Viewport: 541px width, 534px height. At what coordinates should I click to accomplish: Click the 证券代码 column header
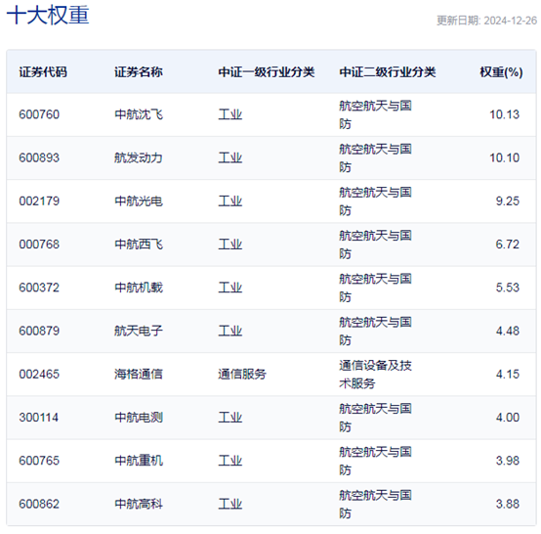click(x=43, y=72)
